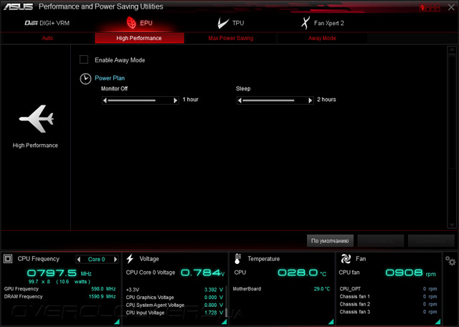Click main panel scrollbar up arrow
The image size is (459, 327).
tap(452, 49)
